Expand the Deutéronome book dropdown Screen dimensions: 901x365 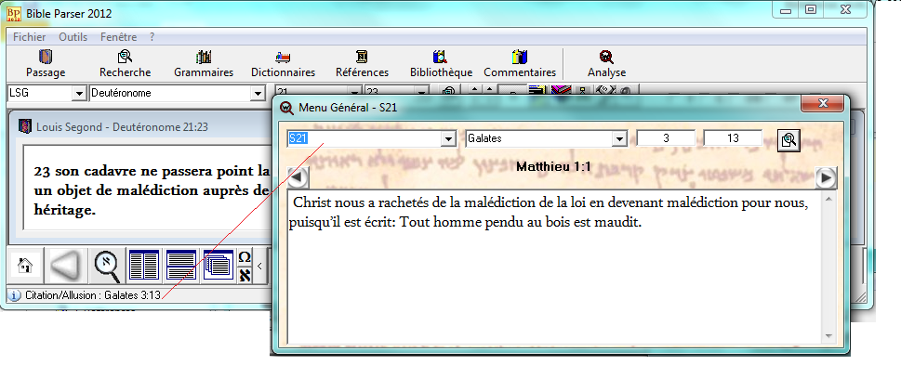pos(257,93)
